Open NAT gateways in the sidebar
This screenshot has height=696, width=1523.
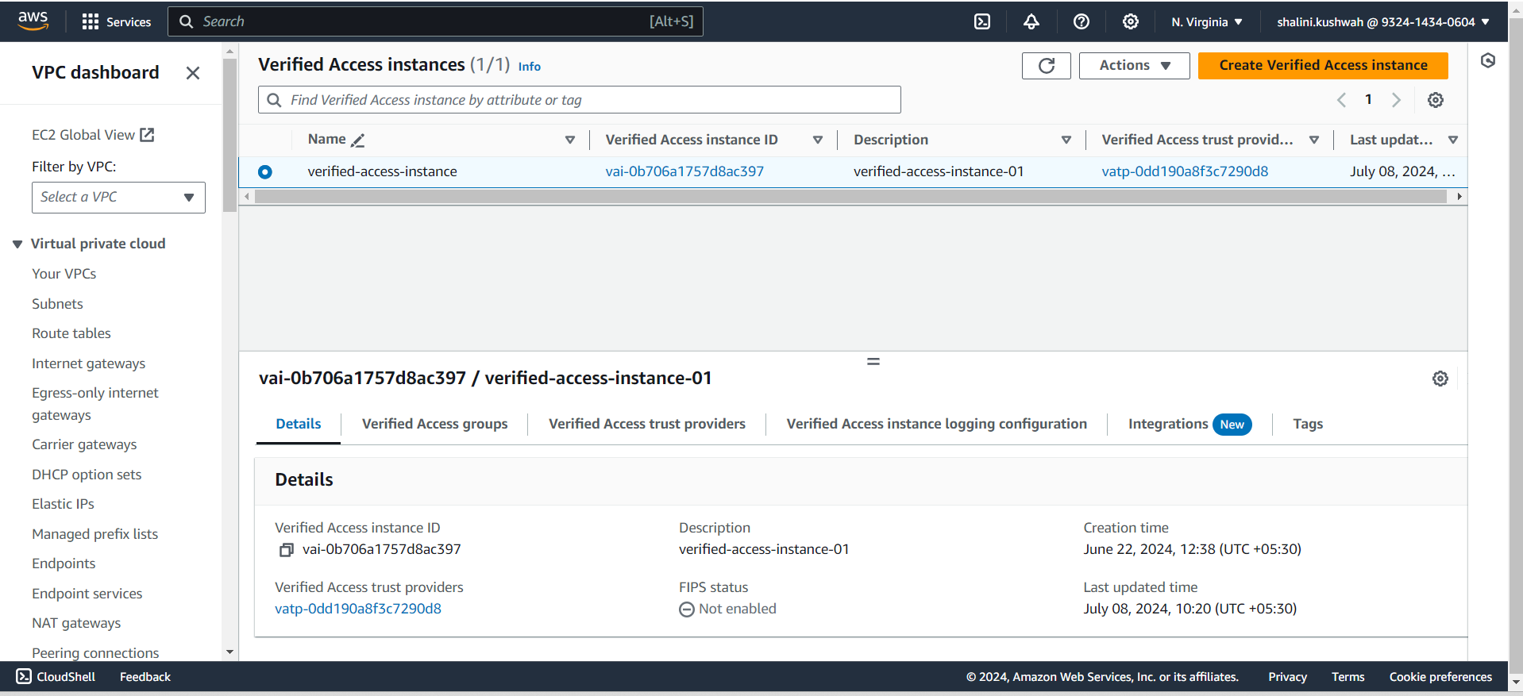[x=76, y=623]
